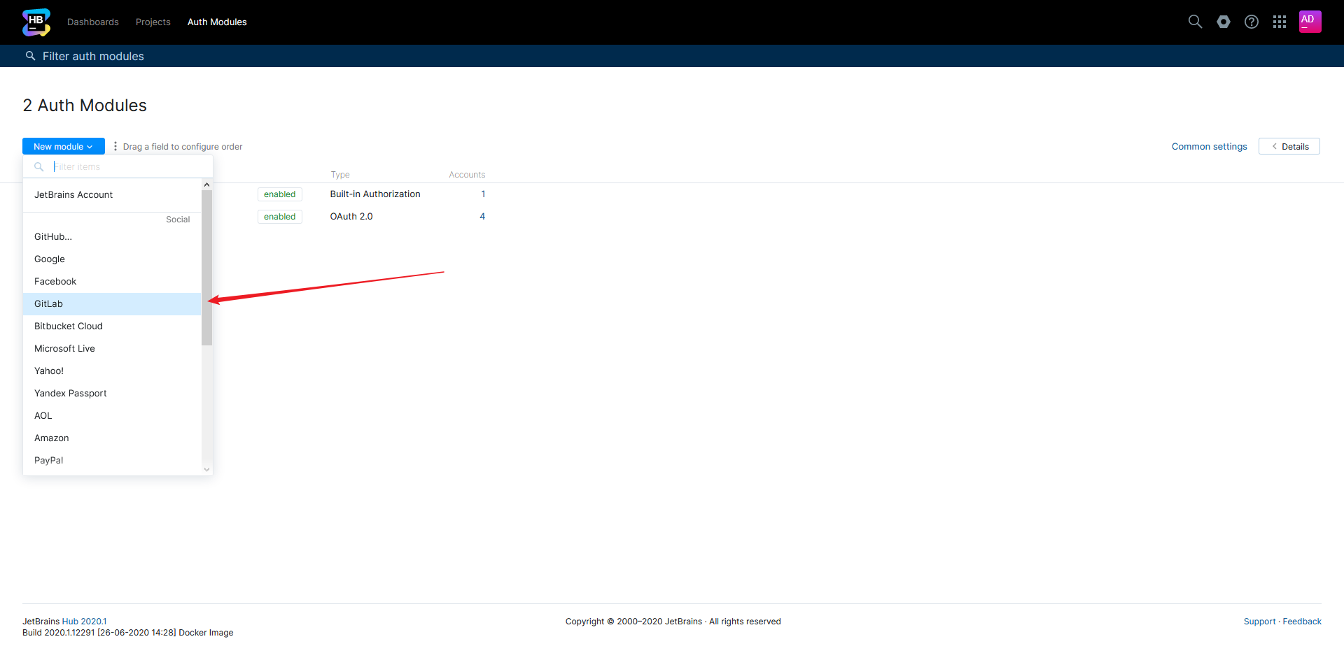
Task: Choose the GitHub... option
Action: click(112, 236)
